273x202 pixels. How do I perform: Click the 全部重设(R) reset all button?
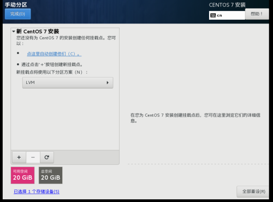(x=253, y=192)
